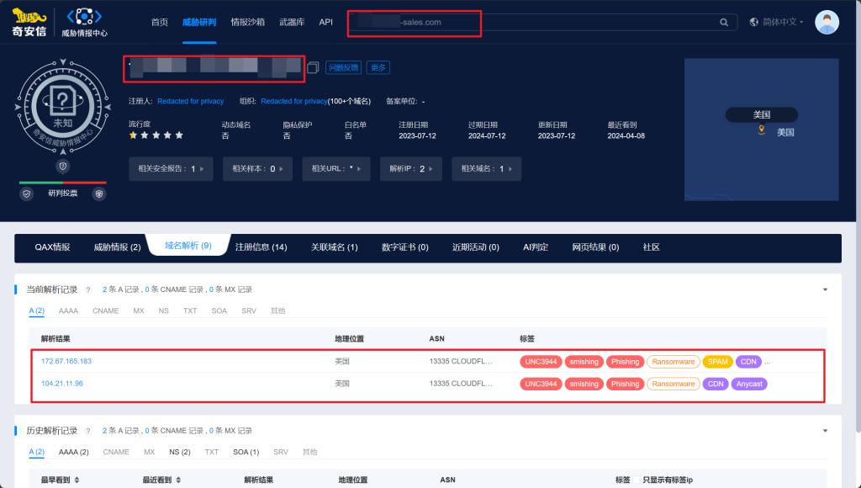The width and height of the screenshot is (861, 488).
Task: Open the 情报沙箱 menu item
Action: (247, 23)
